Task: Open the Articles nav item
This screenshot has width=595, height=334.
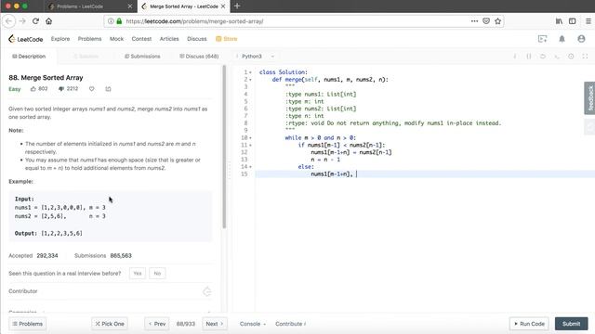Action: 169,39
